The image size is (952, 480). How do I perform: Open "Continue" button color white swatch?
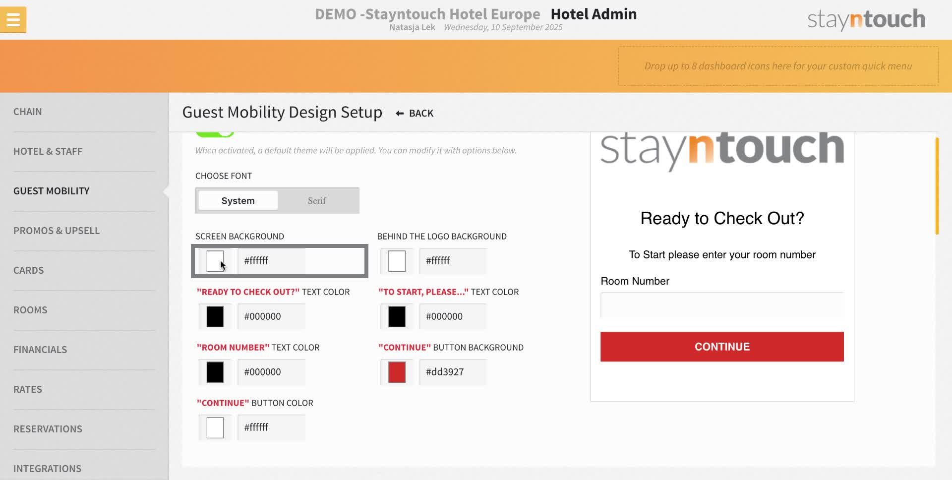pos(215,427)
